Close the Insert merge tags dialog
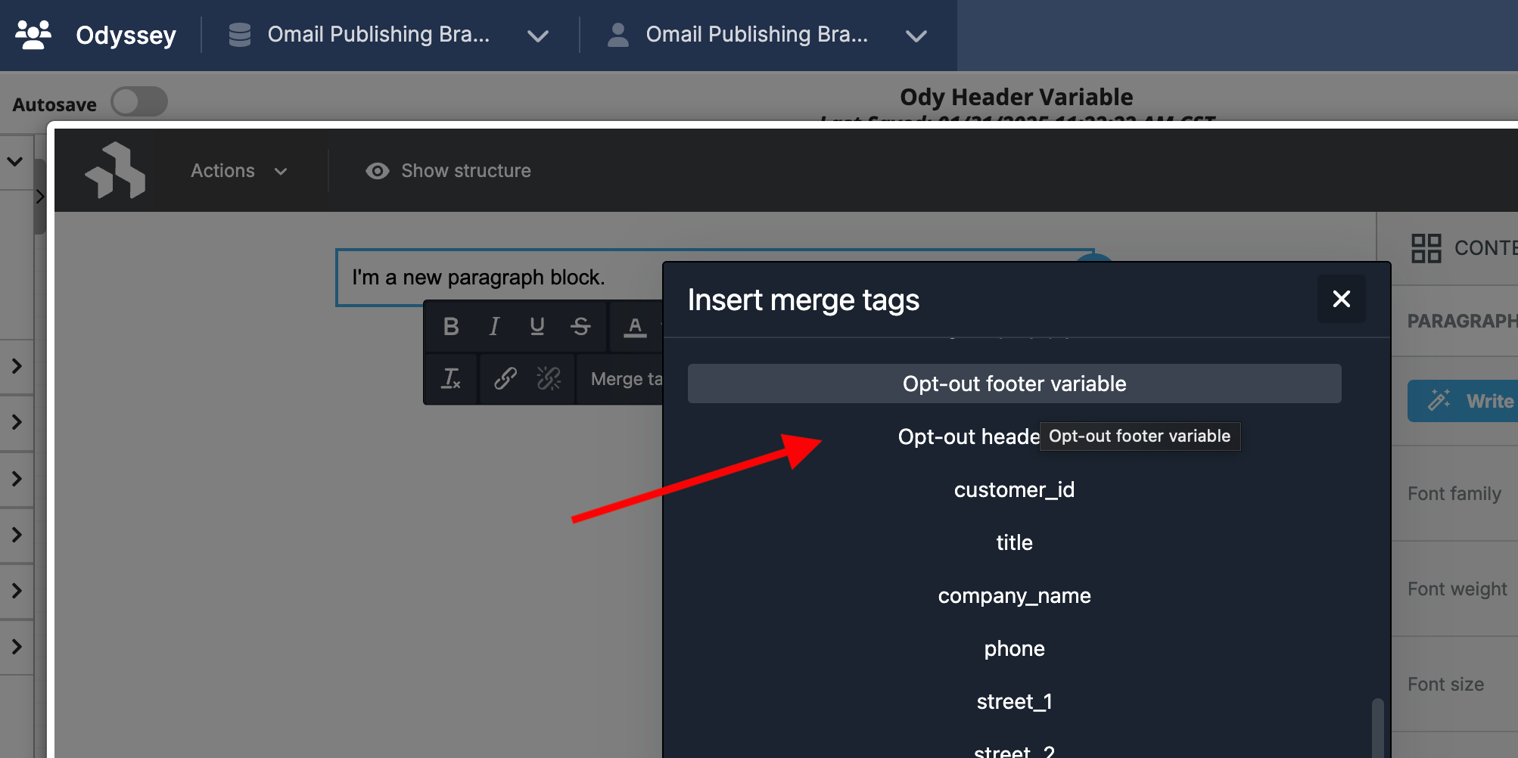The width and height of the screenshot is (1518, 758). [x=1341, y=300]
